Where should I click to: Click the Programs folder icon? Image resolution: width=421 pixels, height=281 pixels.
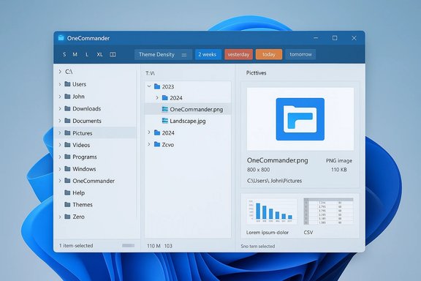pyautogui.click(x=67, y=157)
